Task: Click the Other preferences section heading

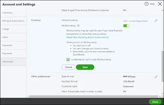Action: click(x=41, y=76)
